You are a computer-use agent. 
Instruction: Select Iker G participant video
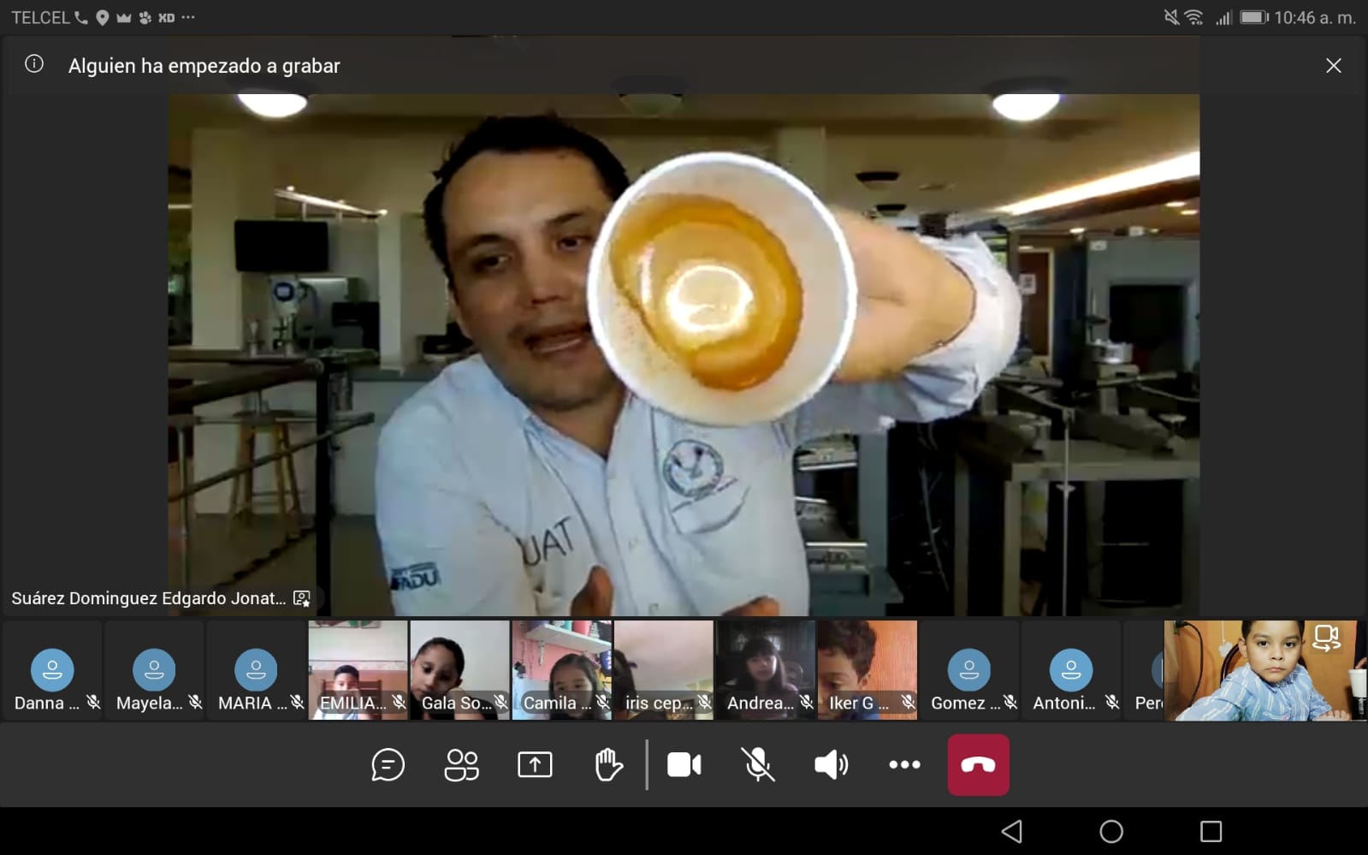[867, 670]
